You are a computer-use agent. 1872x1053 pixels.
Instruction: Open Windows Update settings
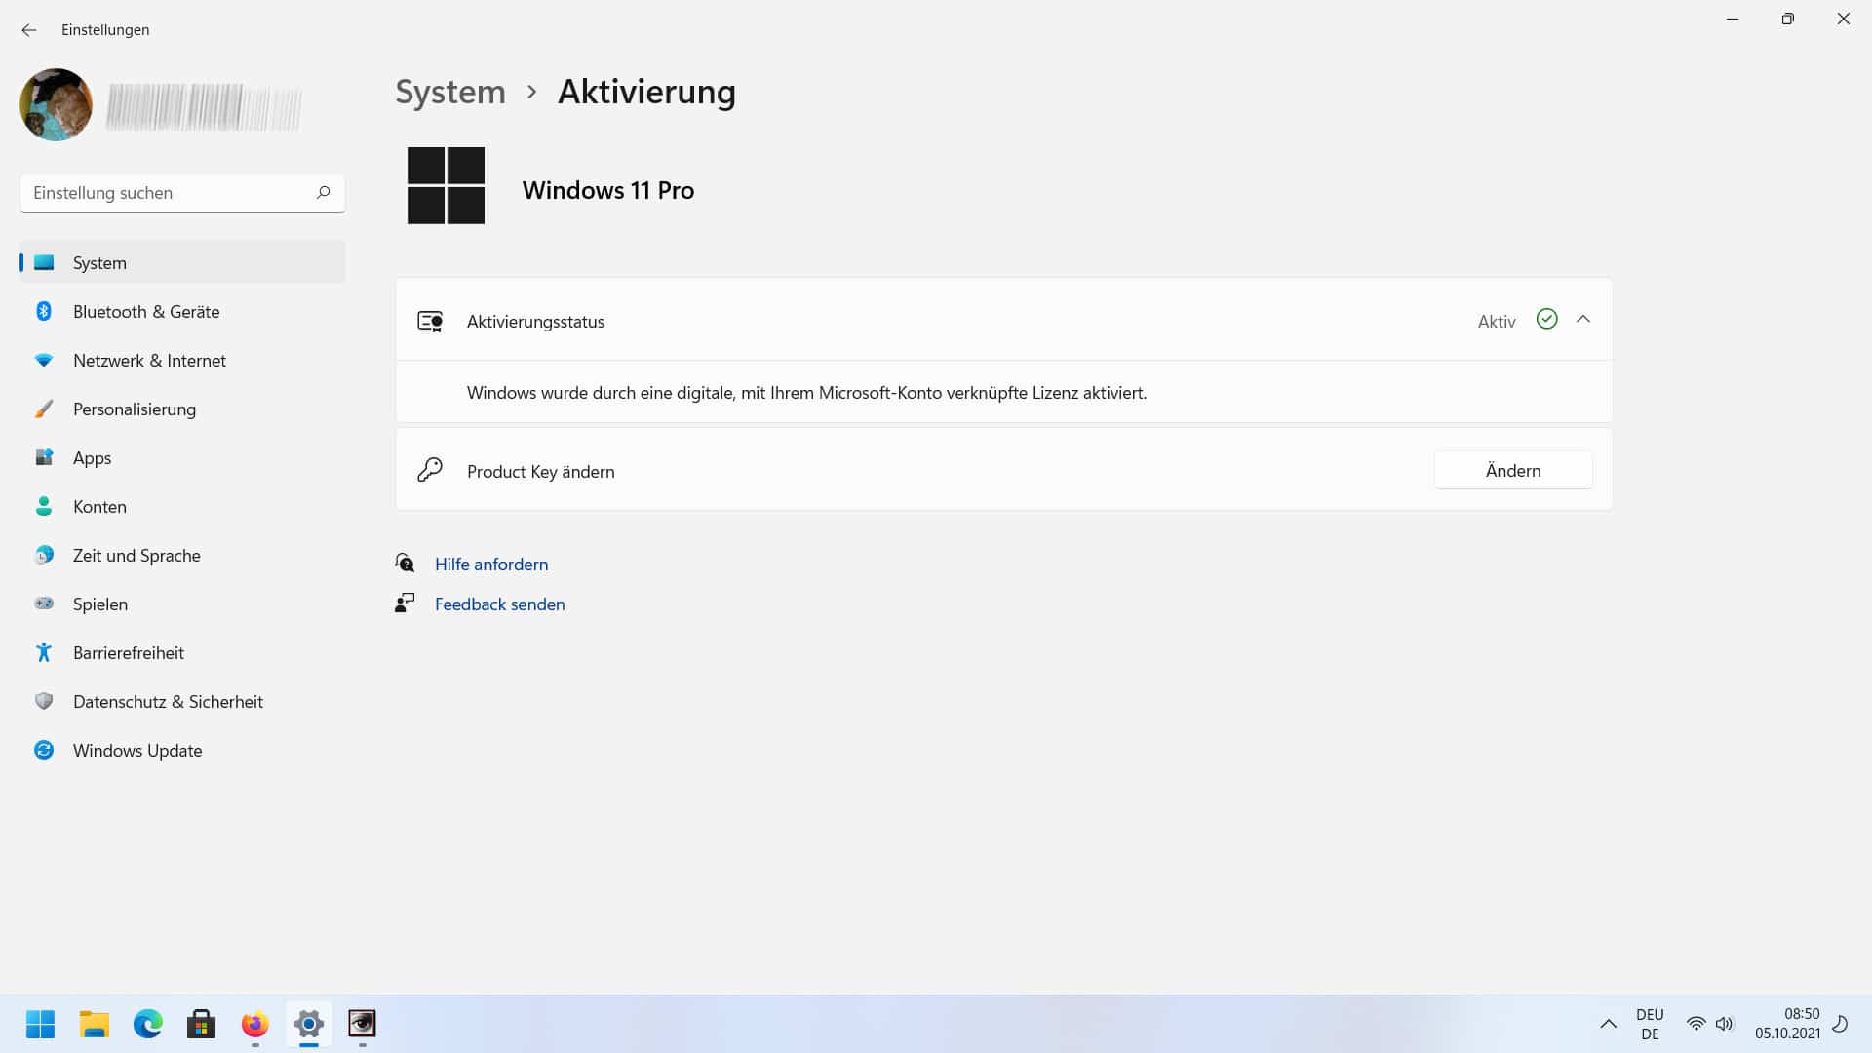(182, 750)
